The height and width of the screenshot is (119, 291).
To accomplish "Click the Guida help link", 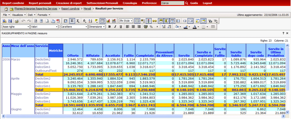I will (194, 3).
